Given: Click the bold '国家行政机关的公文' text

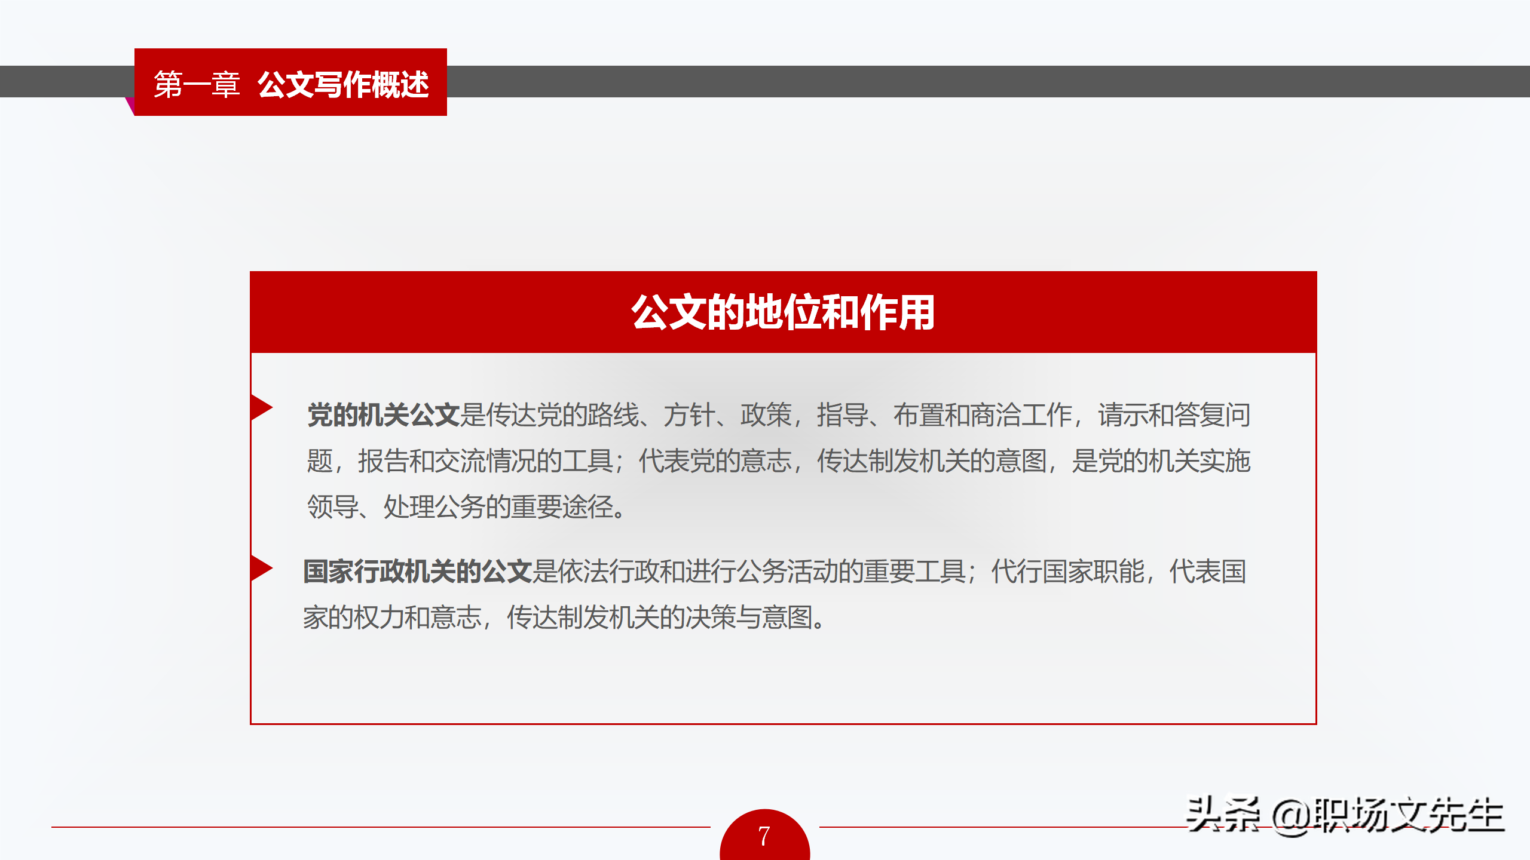Looking at the screenshot, I should (x=417, y=572).
